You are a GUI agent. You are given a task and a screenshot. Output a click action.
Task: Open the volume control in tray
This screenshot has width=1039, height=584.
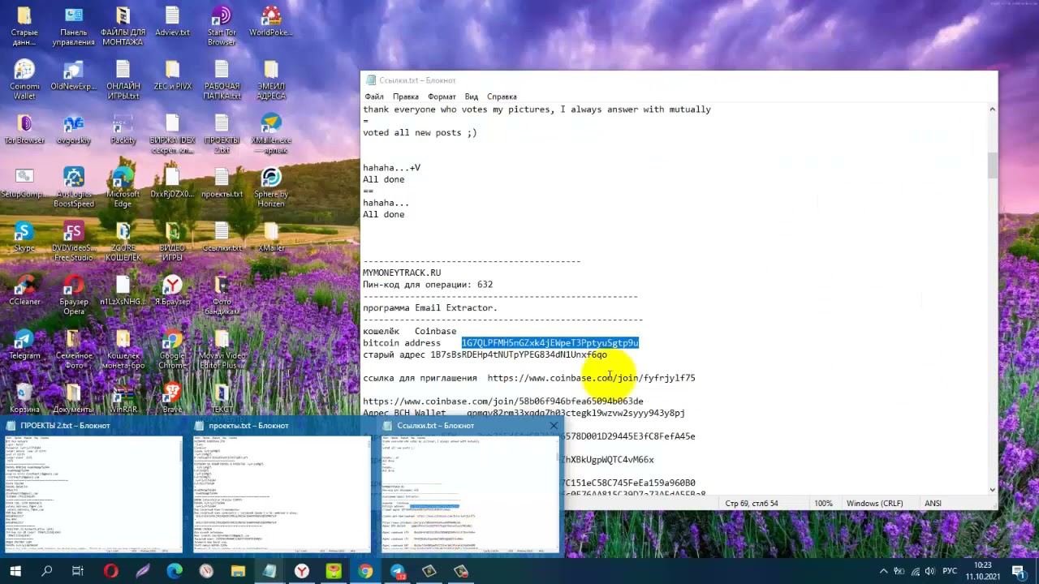tap(931, 571)
